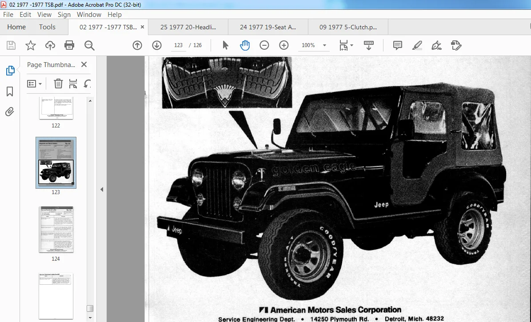Switch to the 25 1977 20-Headli... tab

[x=188, y=27]
